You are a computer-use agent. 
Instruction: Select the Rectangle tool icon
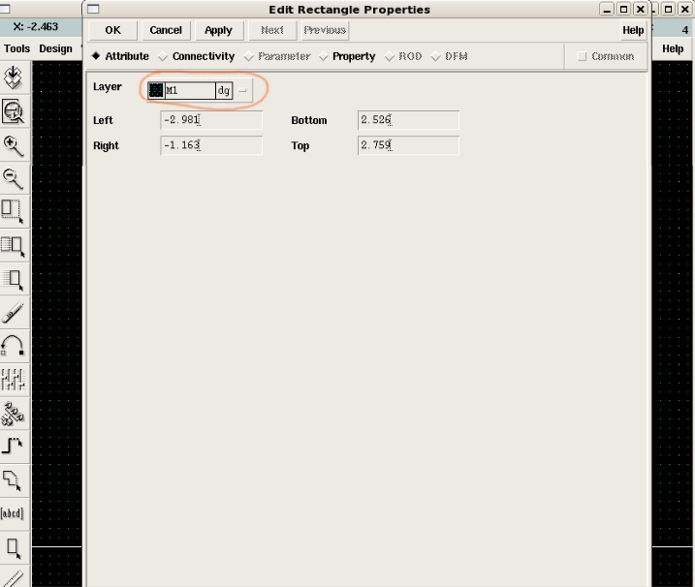[14, 548]
